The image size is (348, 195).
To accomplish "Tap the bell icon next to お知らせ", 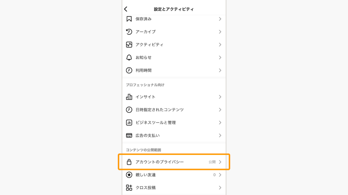I will click(x=128, y=57).
